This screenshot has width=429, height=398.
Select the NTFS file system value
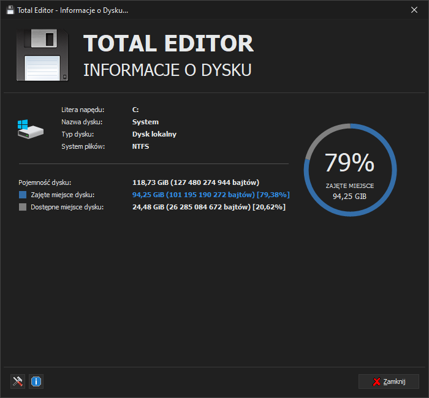140,146
